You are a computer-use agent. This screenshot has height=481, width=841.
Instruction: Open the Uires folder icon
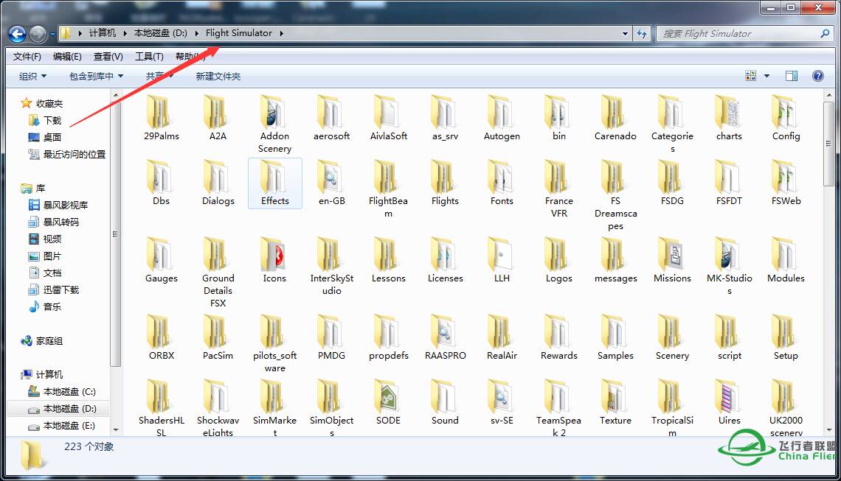tap(729, 396)
